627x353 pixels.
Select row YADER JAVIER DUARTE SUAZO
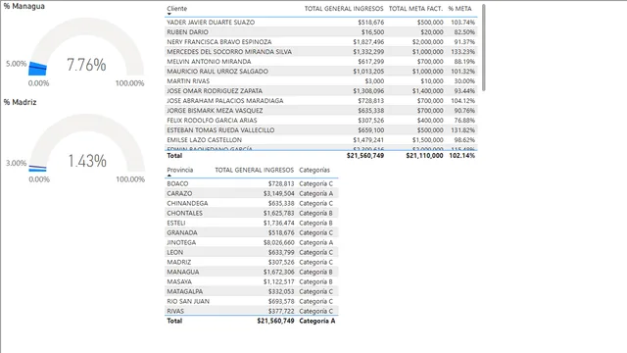click(x=320, y=22)
